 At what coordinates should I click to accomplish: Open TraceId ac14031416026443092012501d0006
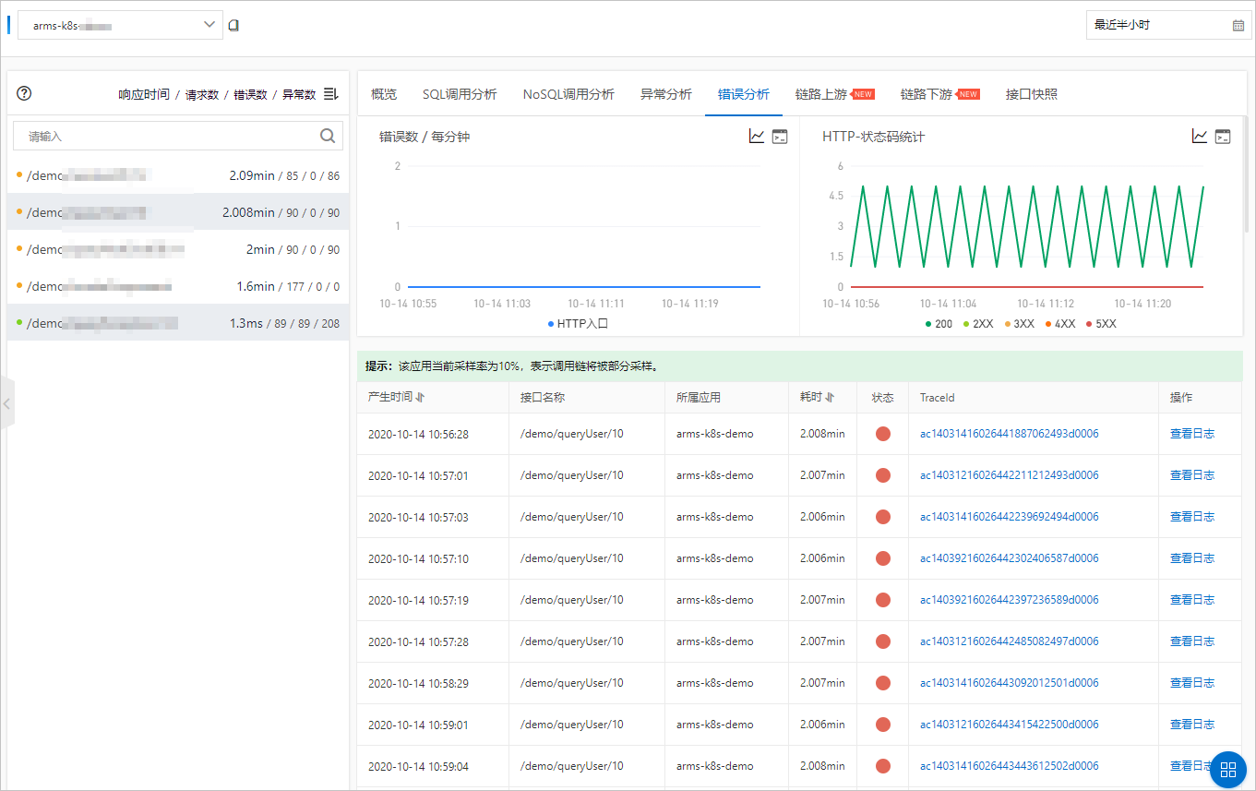click(x=1009, y=683)
